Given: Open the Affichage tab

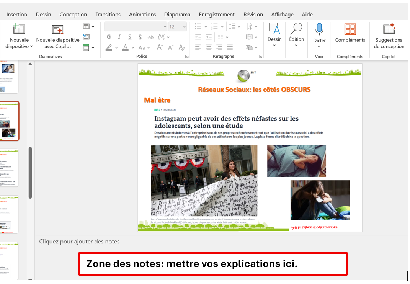Looking at the screenshot, I should pyautogui.click(x=283, y=15).
